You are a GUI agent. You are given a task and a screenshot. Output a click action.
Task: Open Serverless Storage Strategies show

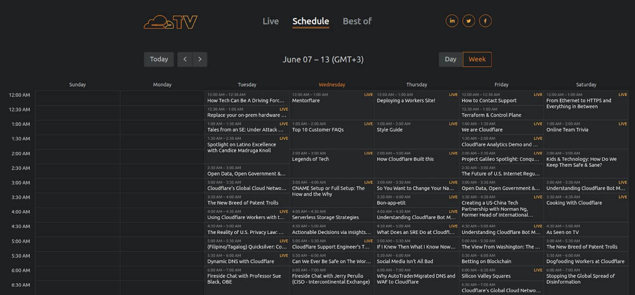(x=331, y=215)
